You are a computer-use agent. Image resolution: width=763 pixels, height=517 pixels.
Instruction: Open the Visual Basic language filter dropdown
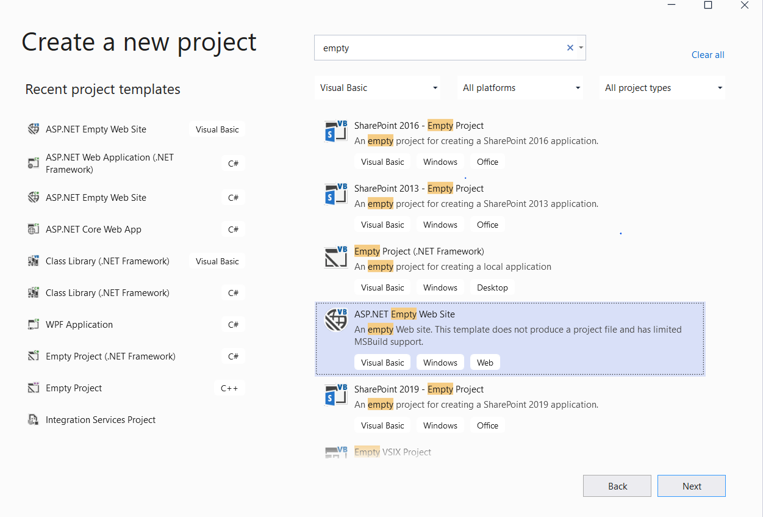tap(379, 88)
